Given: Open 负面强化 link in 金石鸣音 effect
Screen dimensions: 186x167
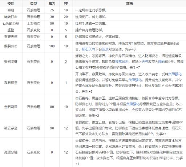Looking at the screenshot, I should [x=133, y=104].
